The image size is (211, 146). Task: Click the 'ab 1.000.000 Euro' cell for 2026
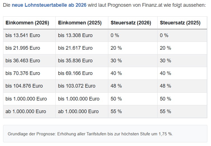(26, 111)
